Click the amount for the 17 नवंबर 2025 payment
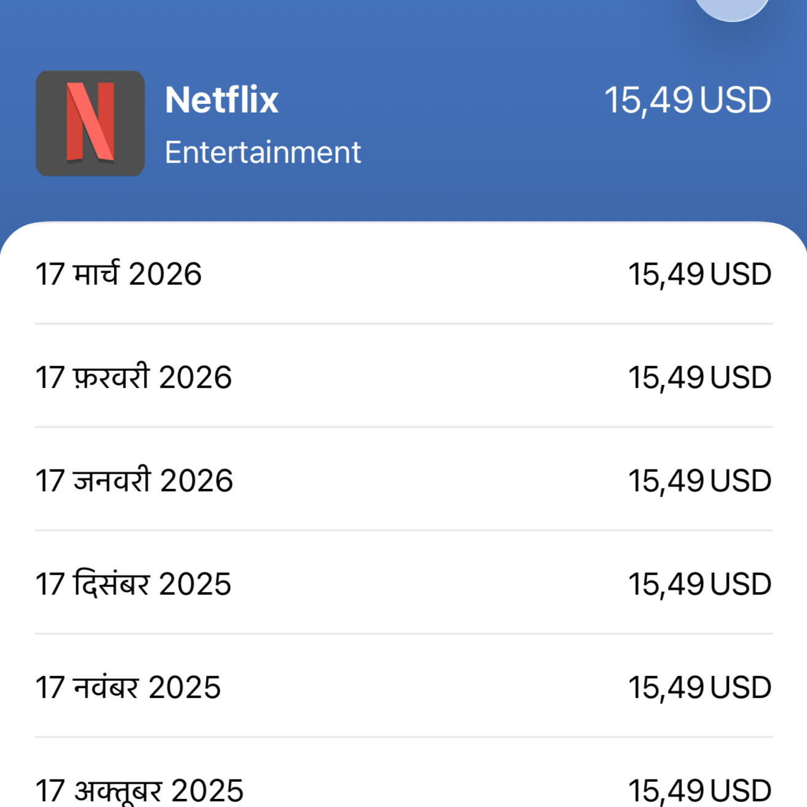The image size is (807, 807). point(699,688)
